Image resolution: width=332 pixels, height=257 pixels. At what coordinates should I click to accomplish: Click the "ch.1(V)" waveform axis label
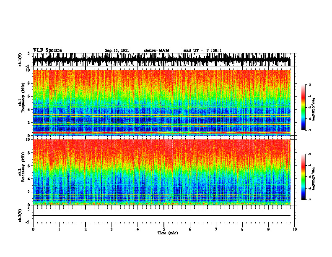[x=20, y=60]
